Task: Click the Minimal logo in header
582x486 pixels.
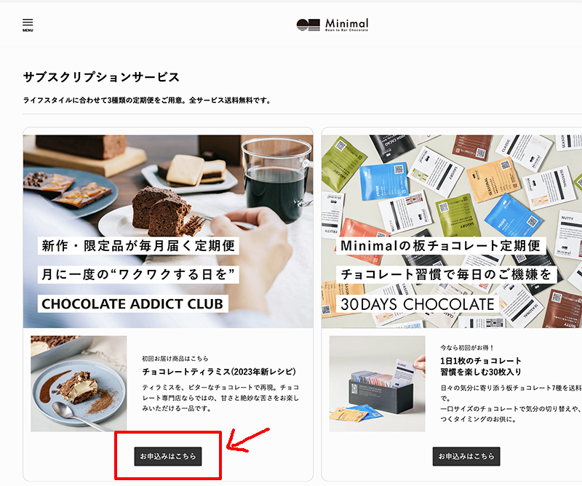Action: [332, 25]
